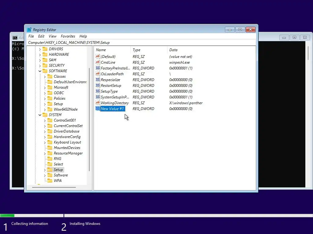This screenshot has height=234, width=313.
Task: Maximize the Command Prompt window behind
Action: point(294,37)
